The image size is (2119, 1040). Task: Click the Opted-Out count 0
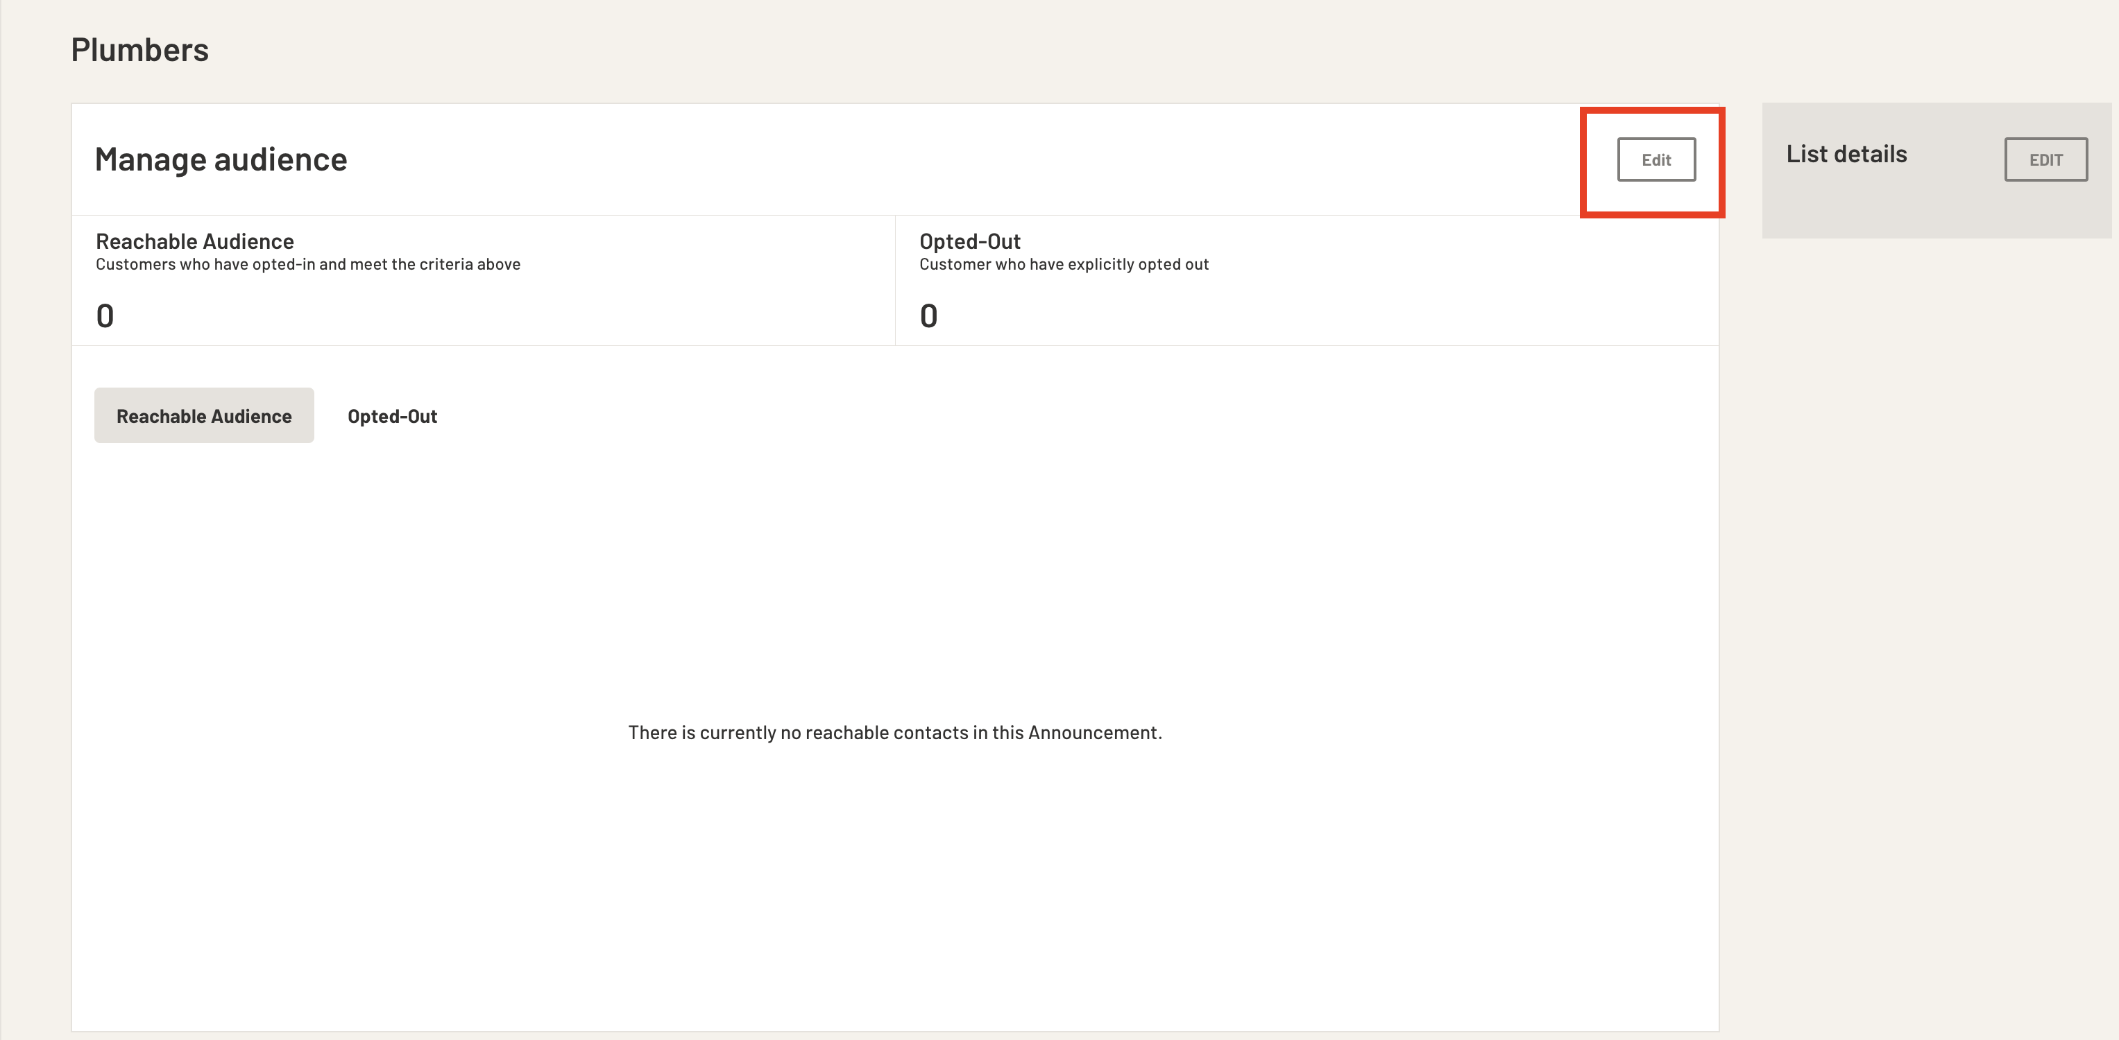pos(928,315)
